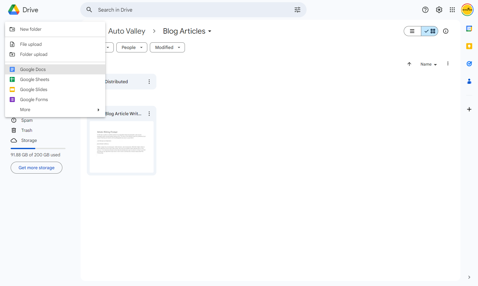The image size is (478, 286).
Task: Click the Get more storage button
Action: point(36,168)
